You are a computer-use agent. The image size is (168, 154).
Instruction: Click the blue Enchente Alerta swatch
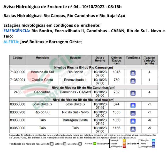click(154, 144)
